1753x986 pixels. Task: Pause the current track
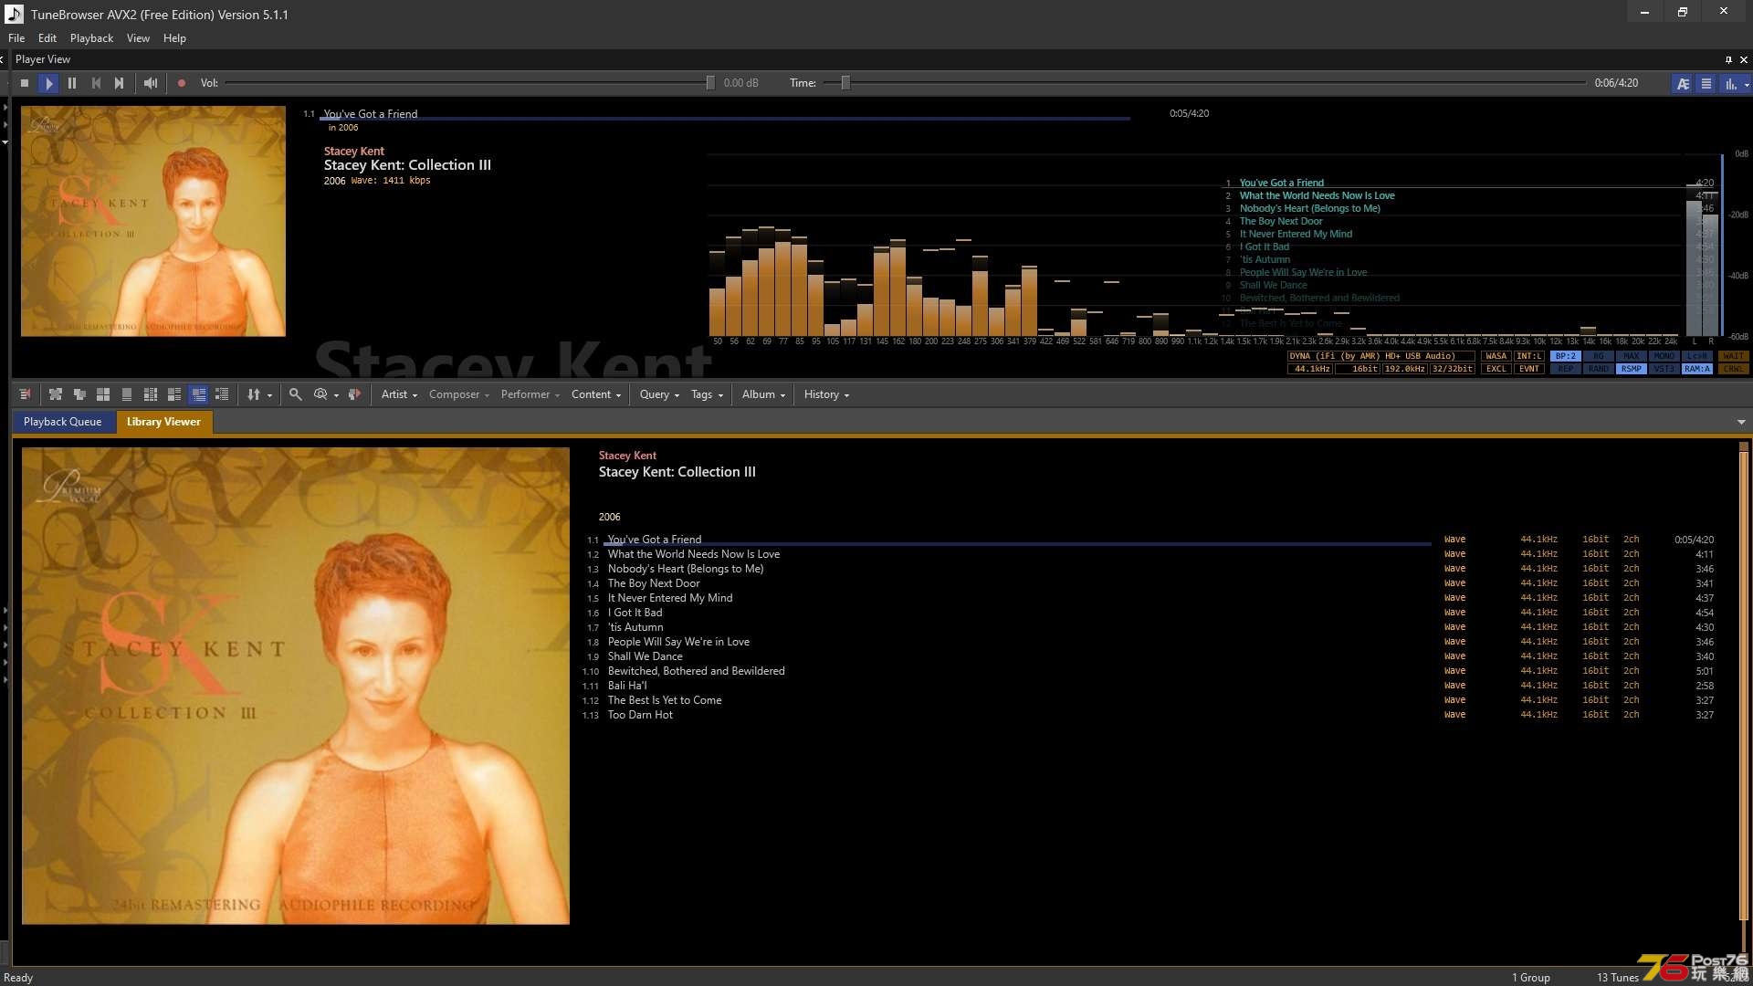coord(72,83)
